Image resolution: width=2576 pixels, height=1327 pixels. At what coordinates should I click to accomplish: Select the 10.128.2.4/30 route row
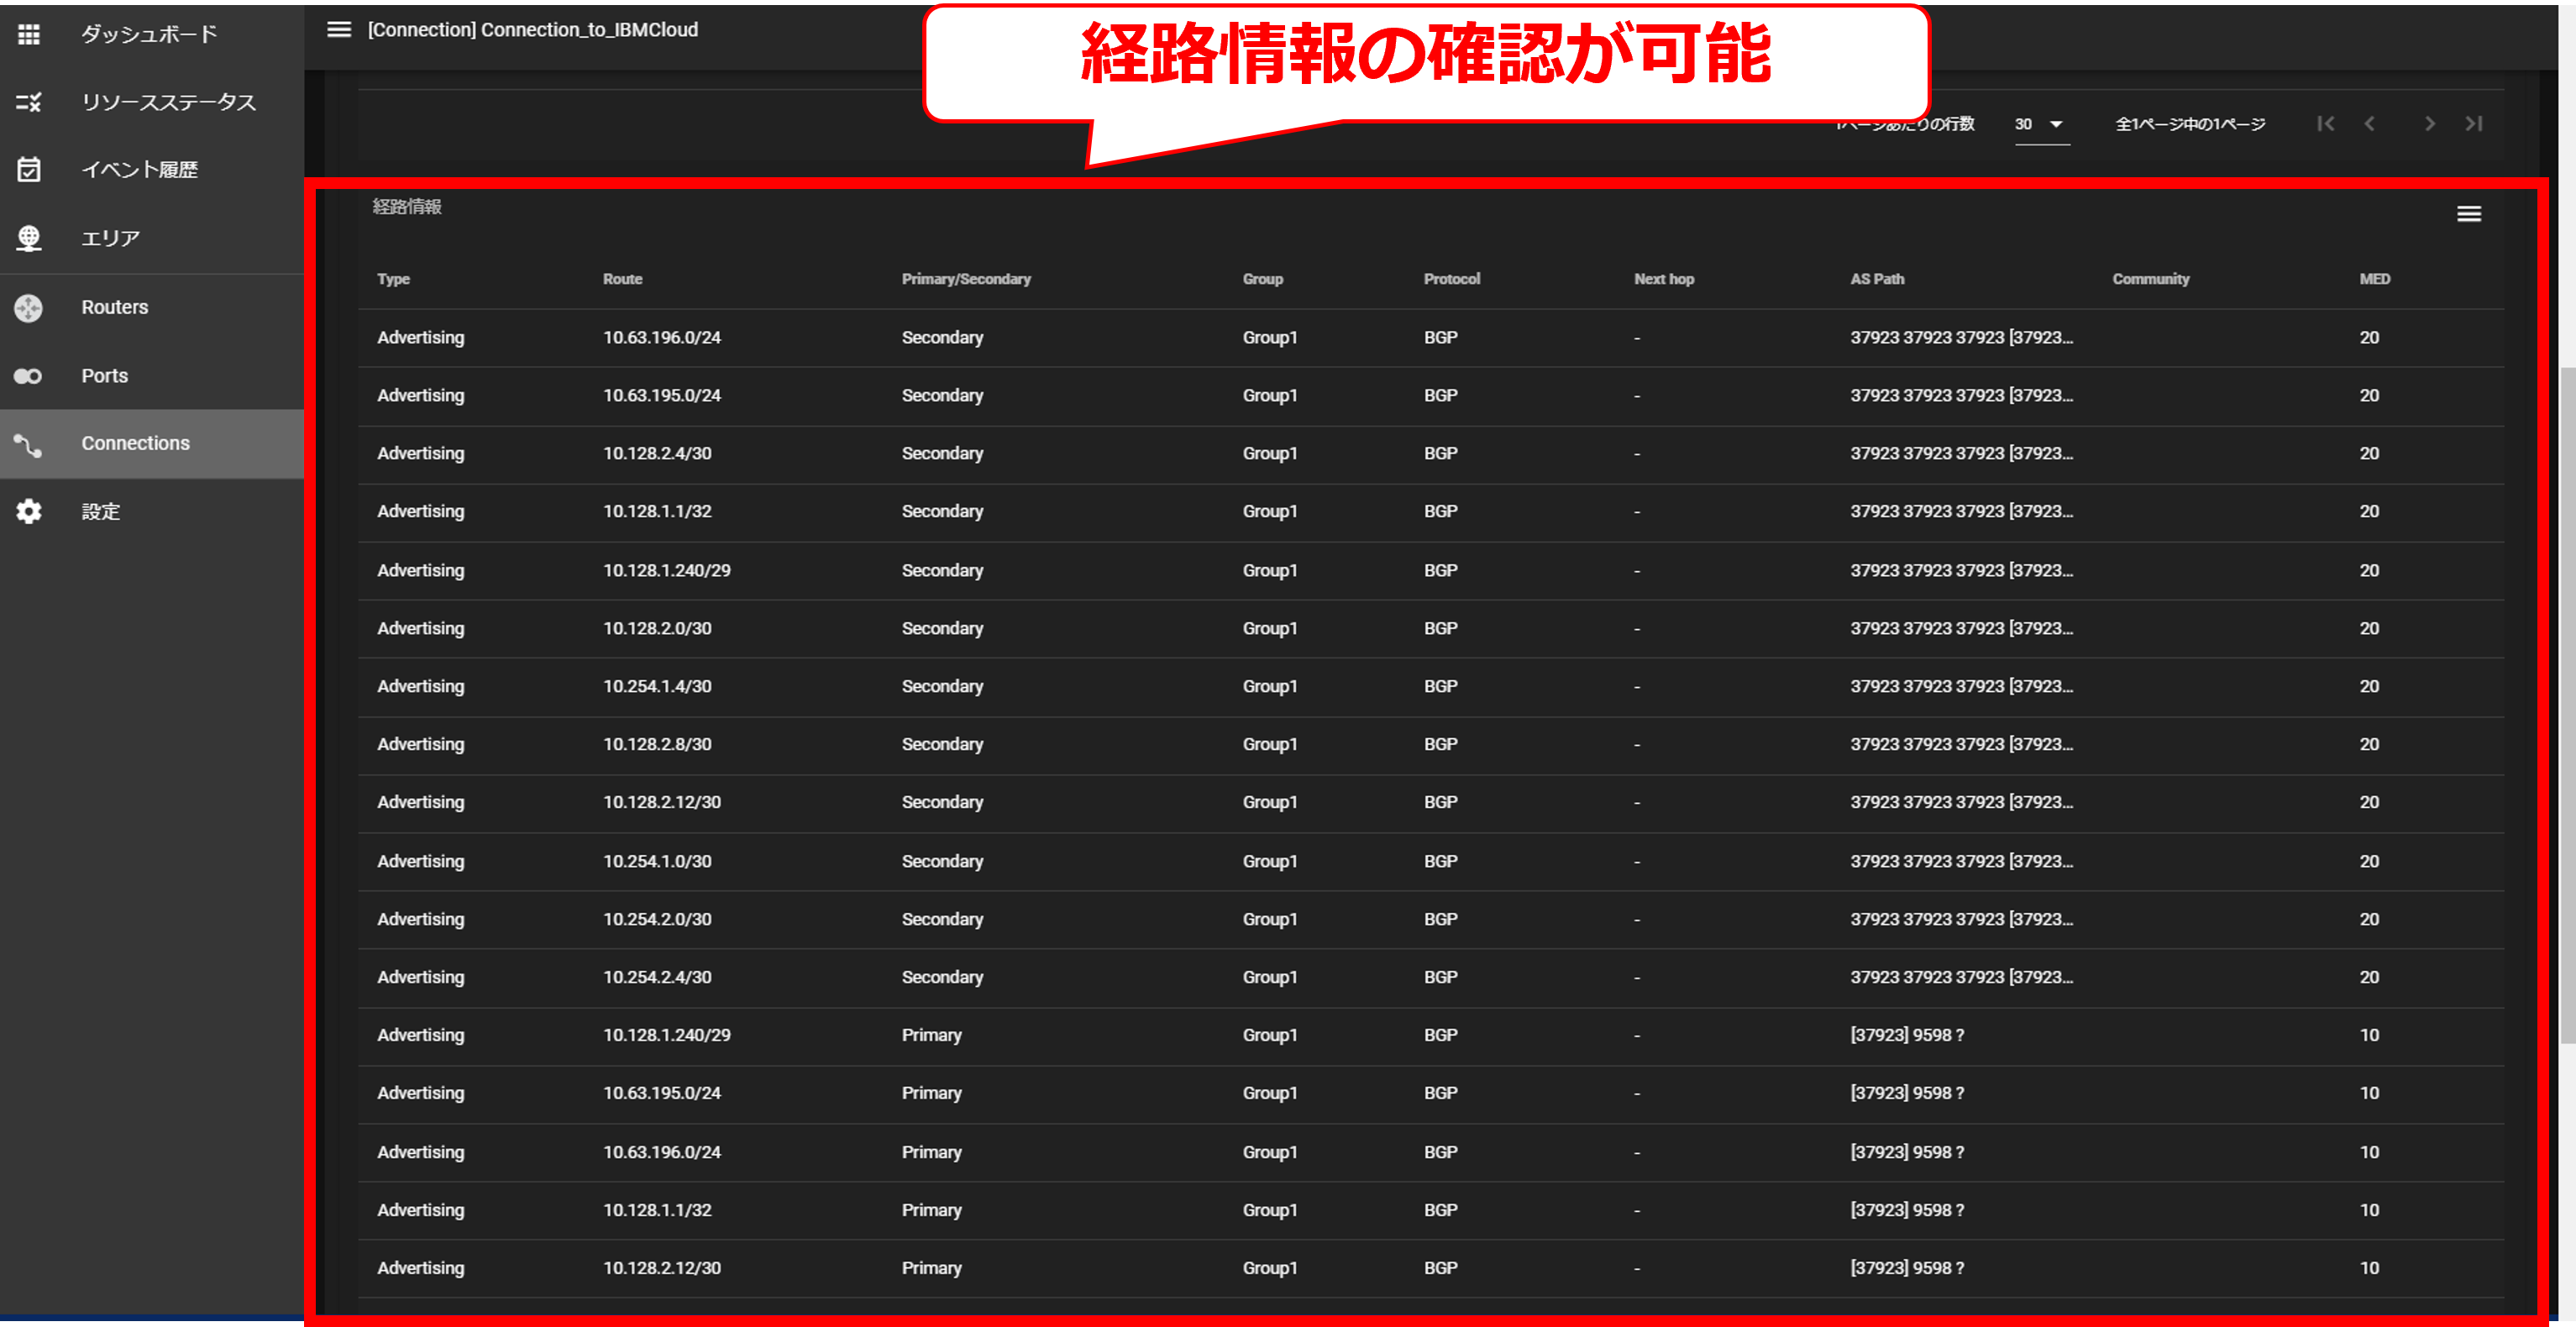tap(657, 454)
